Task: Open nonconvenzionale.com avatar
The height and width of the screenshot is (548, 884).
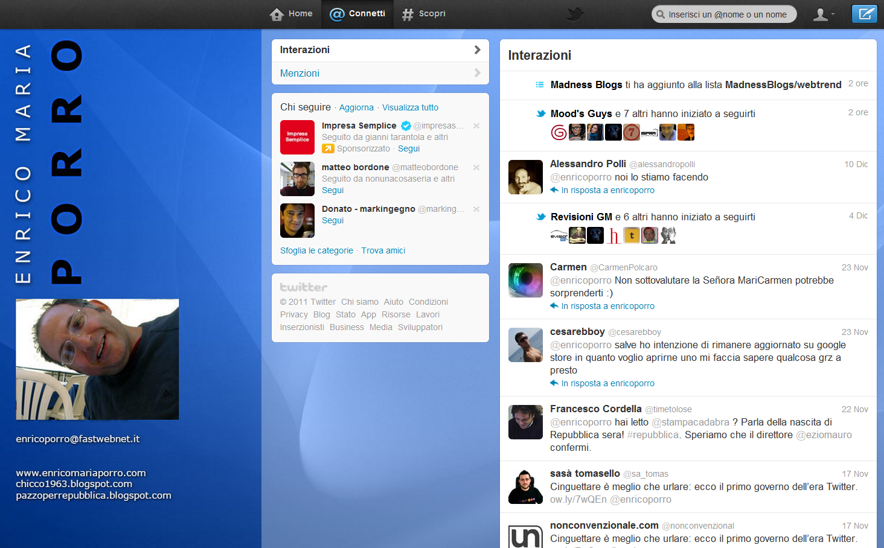Action: click(x=525, y=535)
